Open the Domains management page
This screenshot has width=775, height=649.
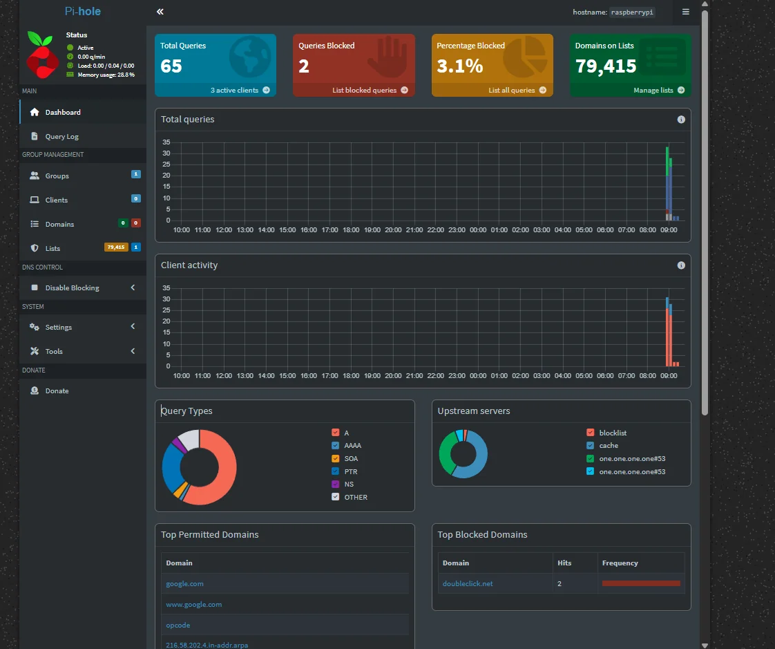[59, 225]
